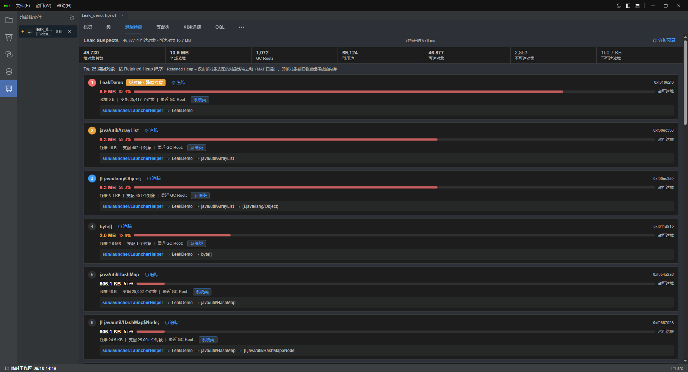Click the vertical scrollbar thumb
This screenshot has width=688, height=372.
[x=685, y=82]
